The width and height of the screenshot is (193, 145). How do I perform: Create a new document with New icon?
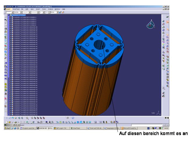(7, 122)
